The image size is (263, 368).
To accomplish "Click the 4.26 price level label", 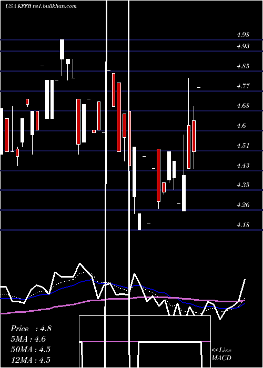I will pyautogui.click(x=243, y=205).
